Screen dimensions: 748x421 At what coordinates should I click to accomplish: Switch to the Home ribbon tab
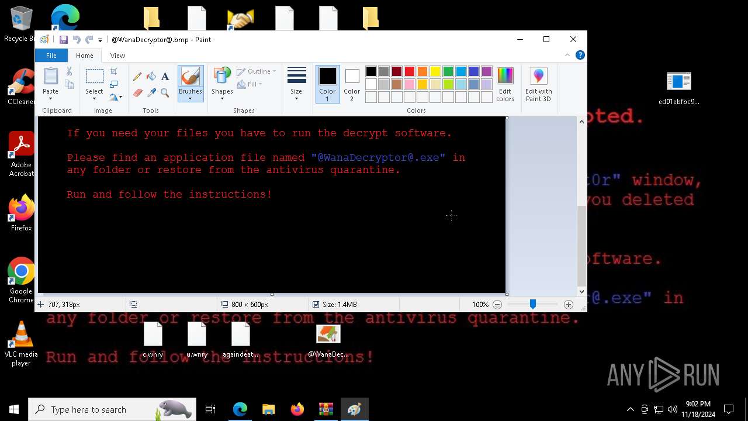(84, 56)
